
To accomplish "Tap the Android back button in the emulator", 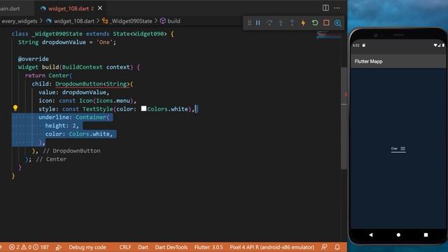I will 370,235.
